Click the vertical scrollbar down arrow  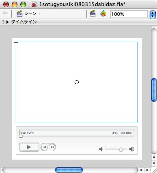point(154,164)
